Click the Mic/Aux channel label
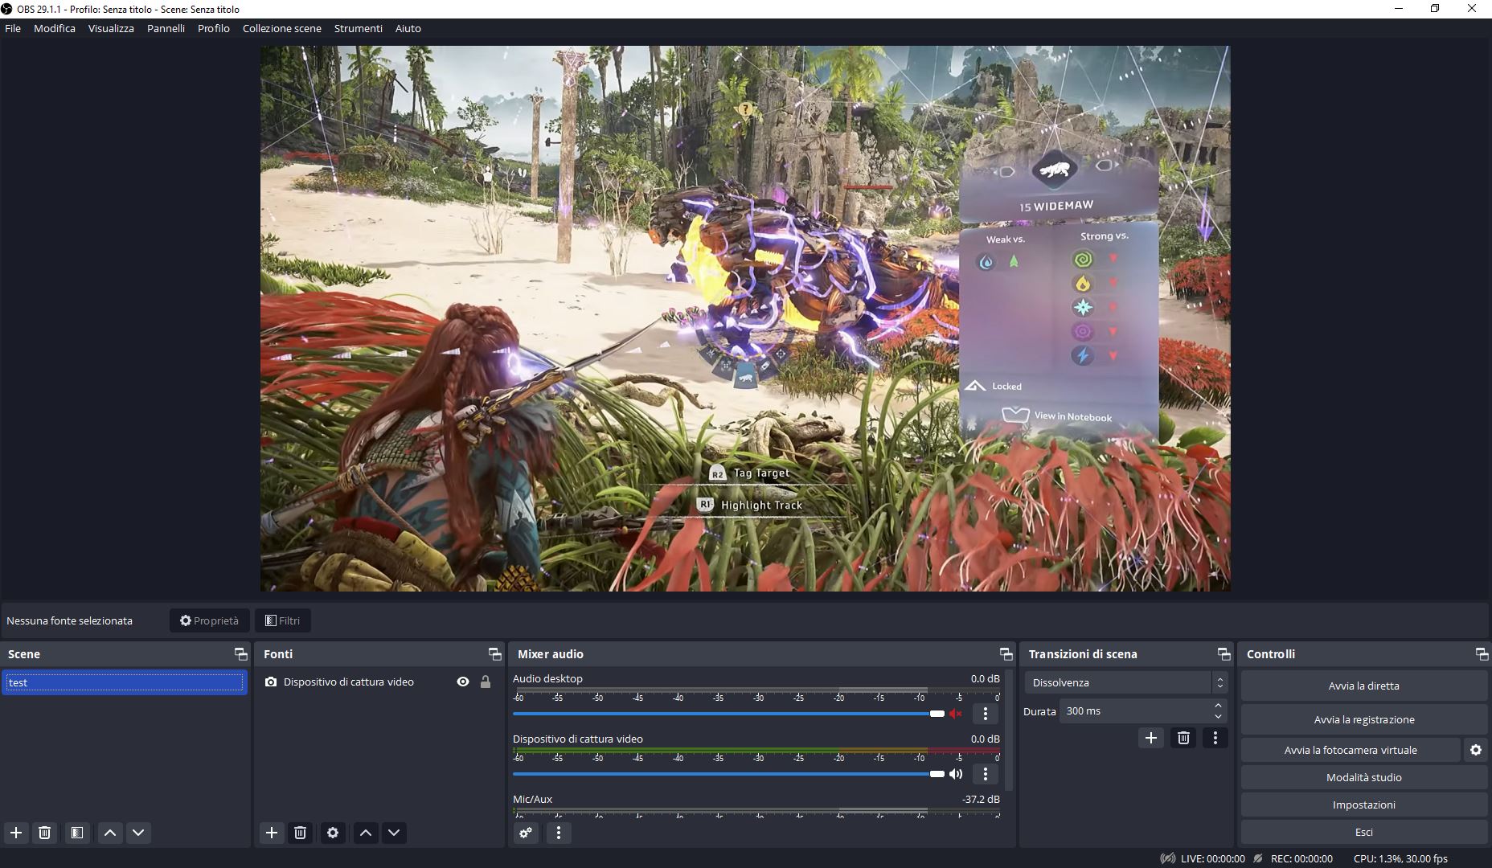 coord(532,799)
